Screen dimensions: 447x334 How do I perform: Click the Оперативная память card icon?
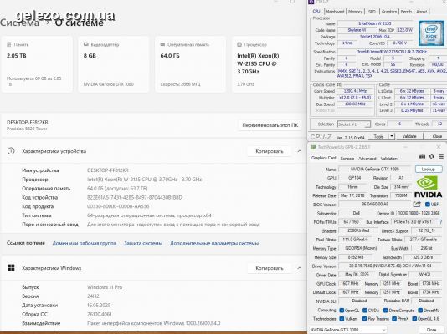click(x=162, y=44)
